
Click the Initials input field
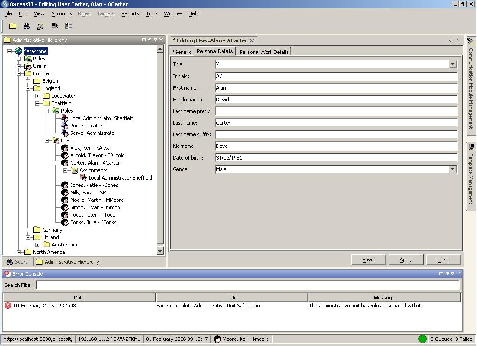tap(336, 76)
